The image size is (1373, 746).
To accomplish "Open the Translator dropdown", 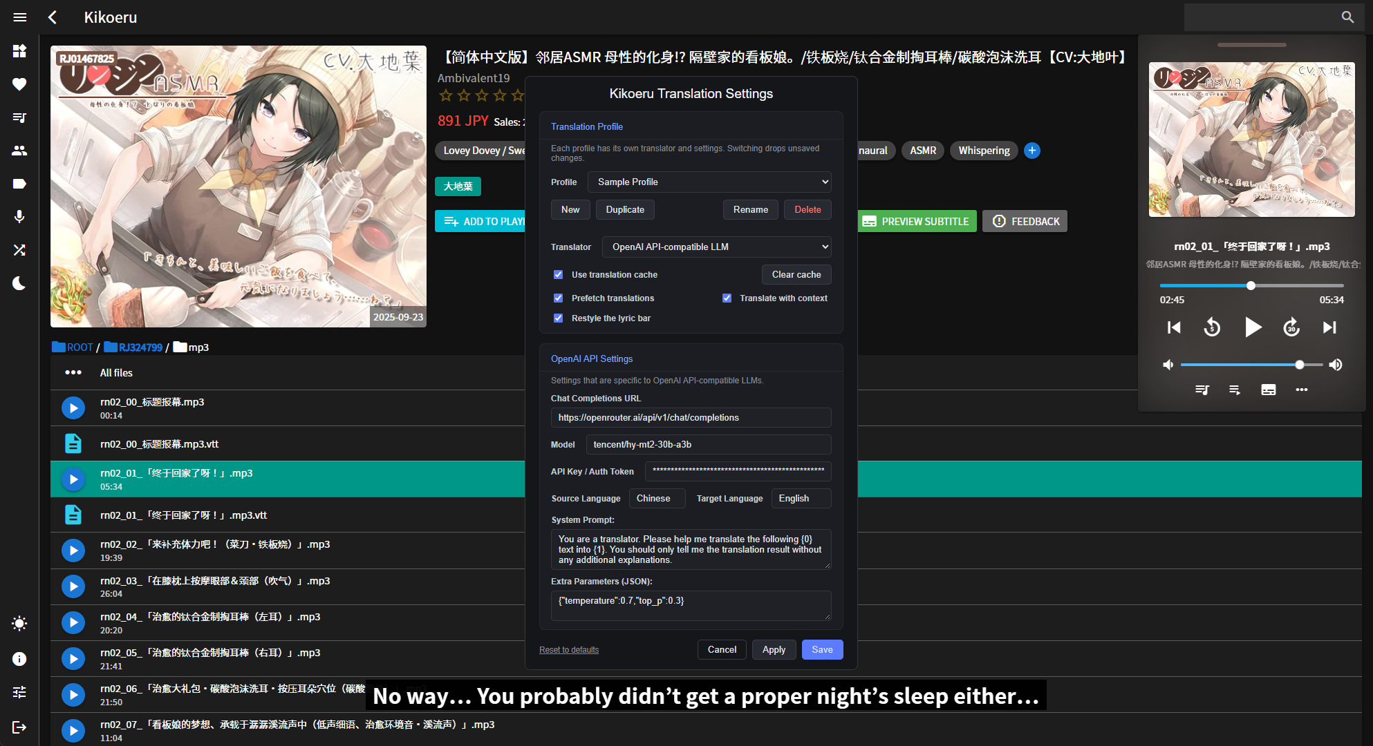I will click(716, 247).
